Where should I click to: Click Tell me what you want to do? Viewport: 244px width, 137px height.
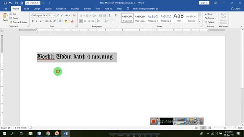pyautogui.click(x=145, y=9)
